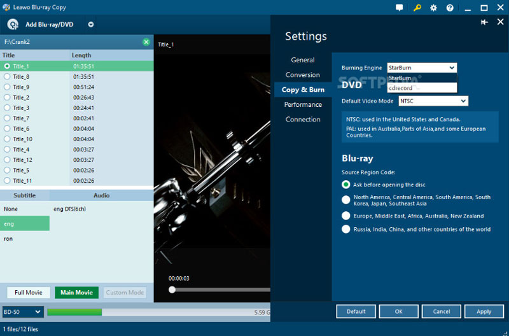Open the BD-50 disc type dropdown
Viewport: 509px width, 336px height.
pos(22,312)
